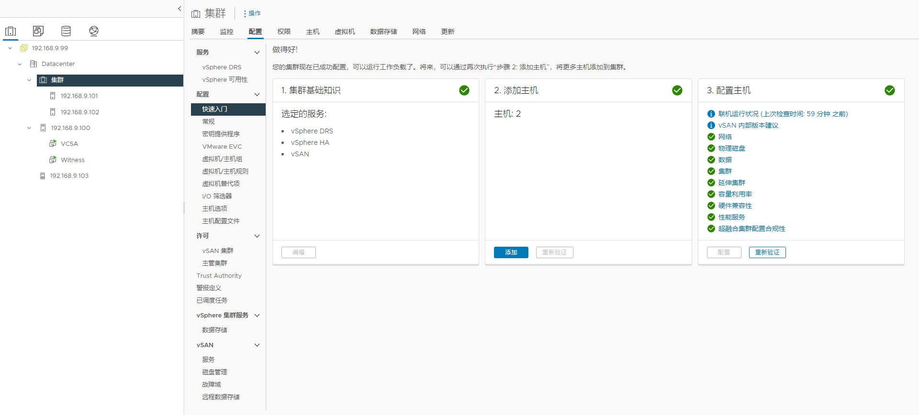Switch to the 主机 tab
This screenshot has width=919, height=415.
313,32
